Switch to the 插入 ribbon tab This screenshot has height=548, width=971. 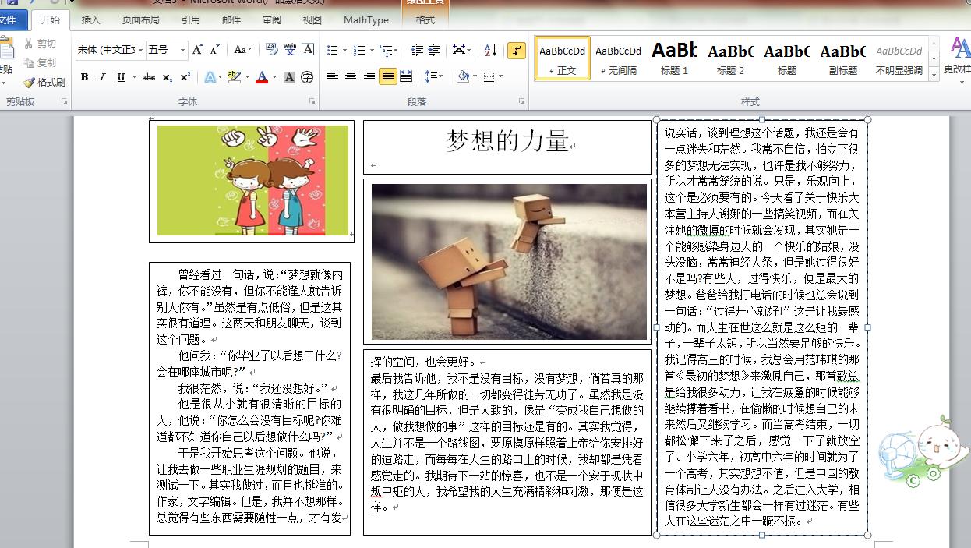[90, 20]
